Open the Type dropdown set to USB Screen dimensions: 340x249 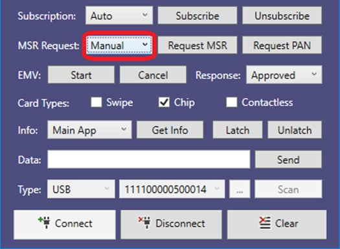(81, 189)
